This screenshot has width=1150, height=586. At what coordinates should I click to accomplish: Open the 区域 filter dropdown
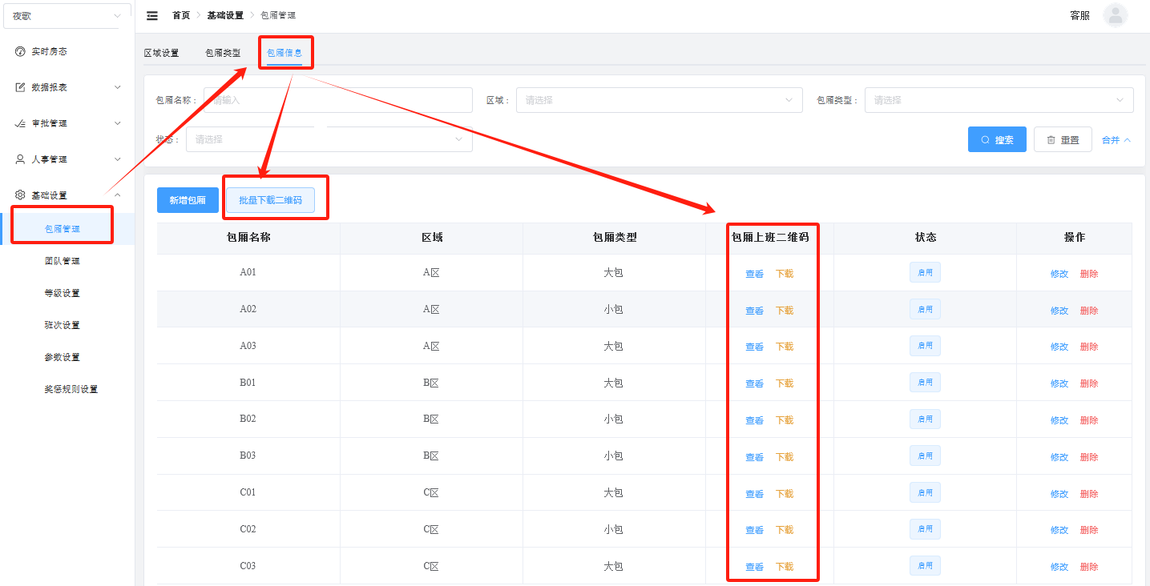pyautogui.click(x=660, y=100)
